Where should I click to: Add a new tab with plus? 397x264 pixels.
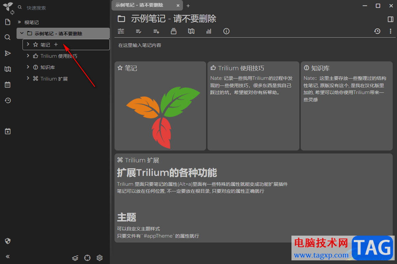[x=188, y=6]
